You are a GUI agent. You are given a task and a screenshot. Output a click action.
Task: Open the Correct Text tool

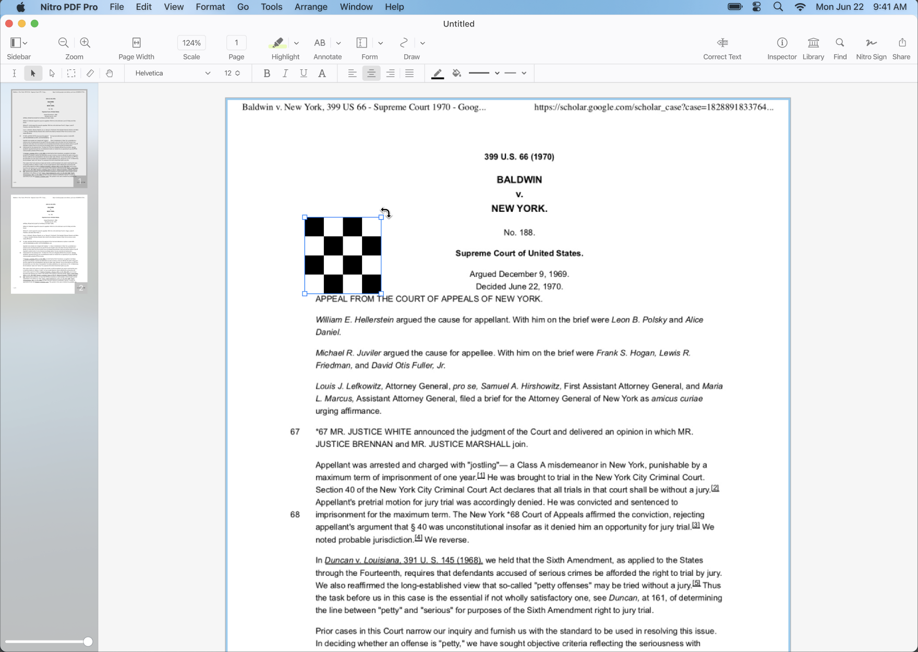tap(722, 43)
